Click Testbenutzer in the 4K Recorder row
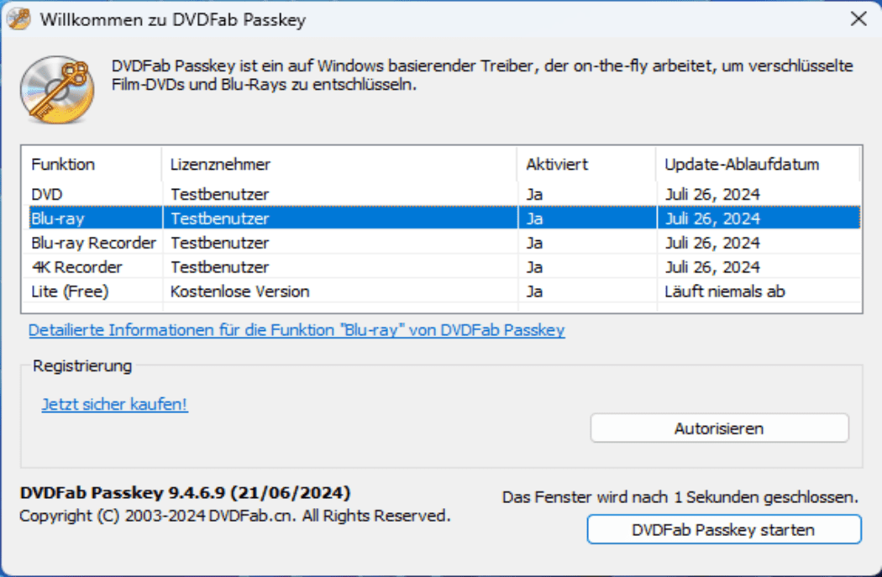Image resolution: width=882 pixels, height=577 pixels. click(x=220, y=266)
